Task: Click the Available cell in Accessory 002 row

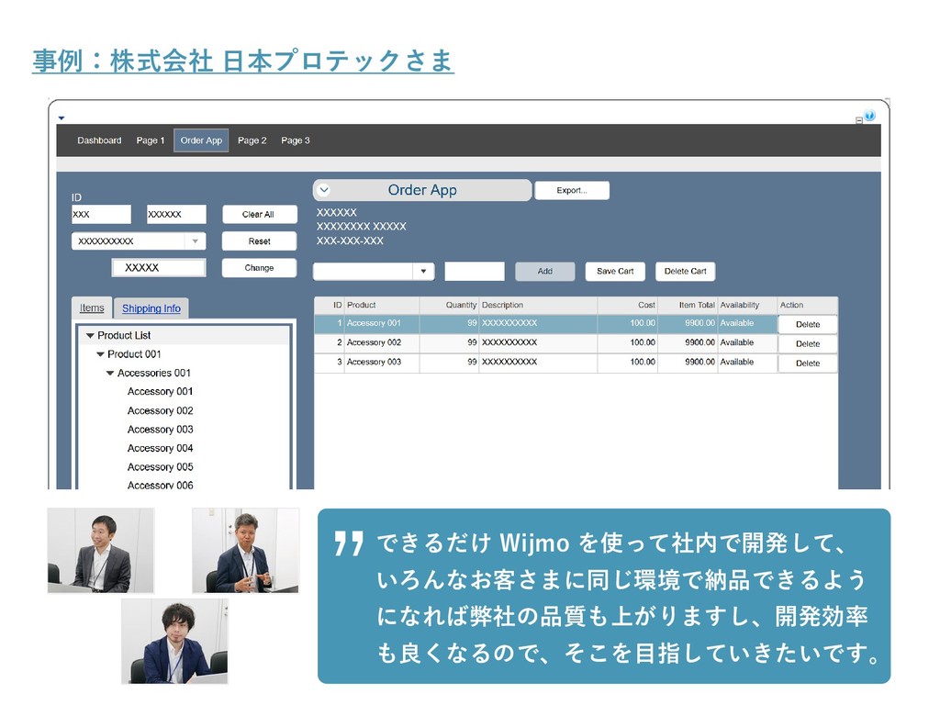Action: 747,342
